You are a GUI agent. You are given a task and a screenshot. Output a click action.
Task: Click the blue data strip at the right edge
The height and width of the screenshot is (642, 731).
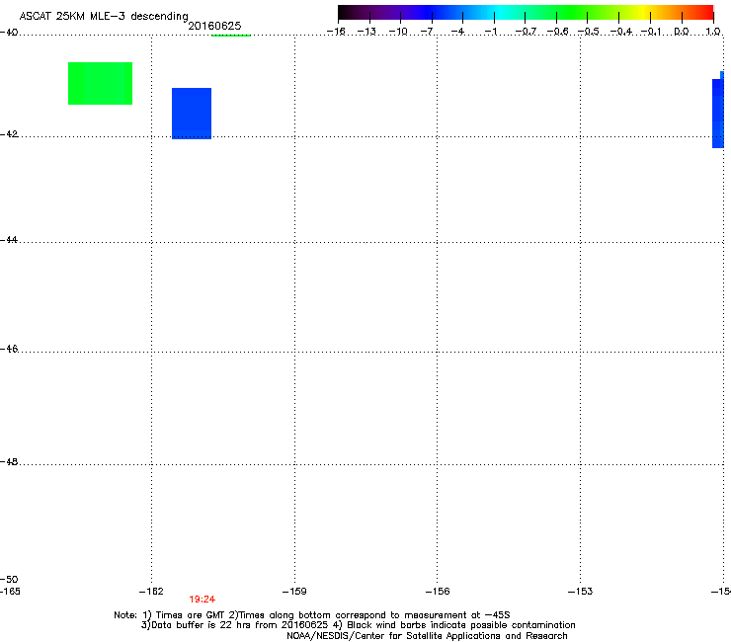point(718,110)
